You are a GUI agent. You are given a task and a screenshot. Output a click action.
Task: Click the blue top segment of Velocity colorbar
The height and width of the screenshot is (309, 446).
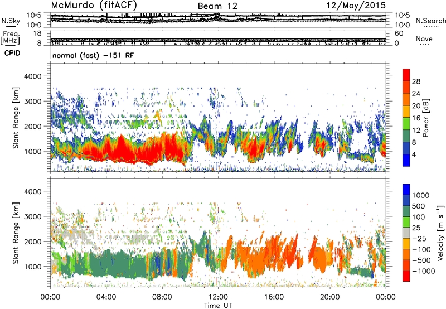click(406, 190)
